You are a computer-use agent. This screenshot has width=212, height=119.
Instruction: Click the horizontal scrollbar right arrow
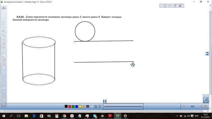208,111
